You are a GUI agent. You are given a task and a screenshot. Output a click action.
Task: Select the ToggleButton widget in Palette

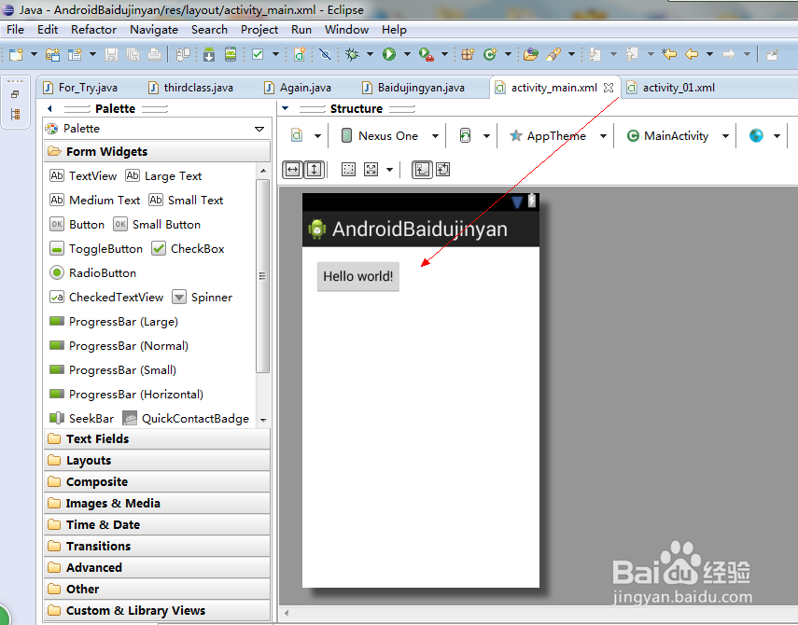point(96,249)
